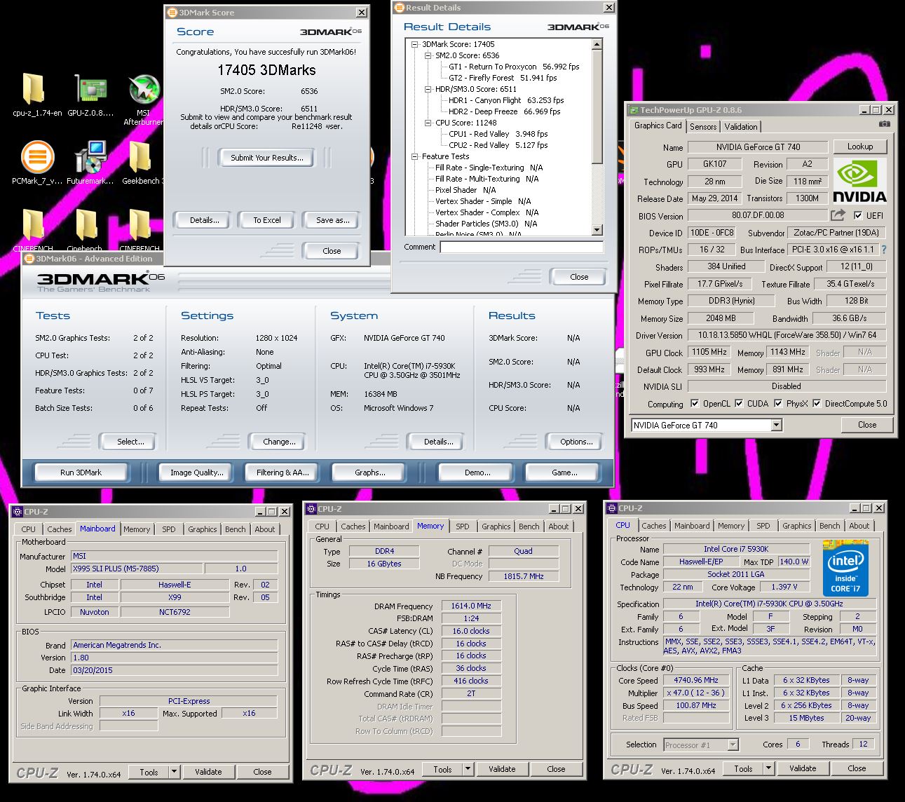Click the Filtering & AA button
Screen dimensions: 905x802
(283, 473)
